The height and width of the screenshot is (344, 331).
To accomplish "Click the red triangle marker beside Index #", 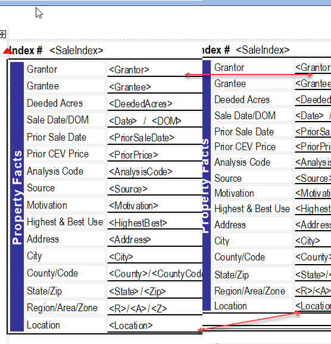I will 7,51.
